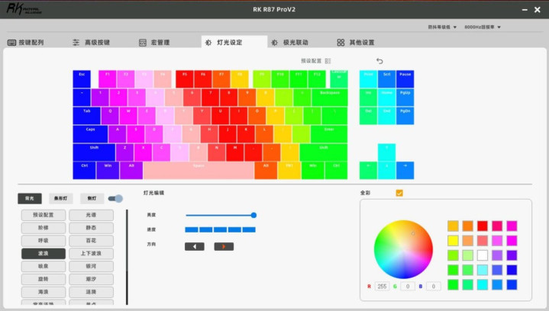Open the preset configuration grid icon above the keyboard

coord(328,61)
